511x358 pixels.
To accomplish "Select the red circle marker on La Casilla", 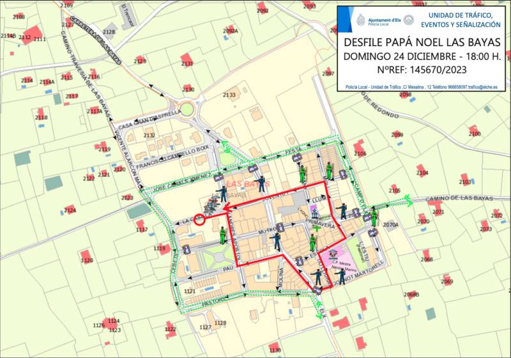I will click(199, 220).
